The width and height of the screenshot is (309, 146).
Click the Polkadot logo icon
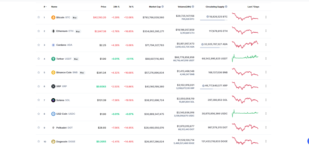coord(53,128)
